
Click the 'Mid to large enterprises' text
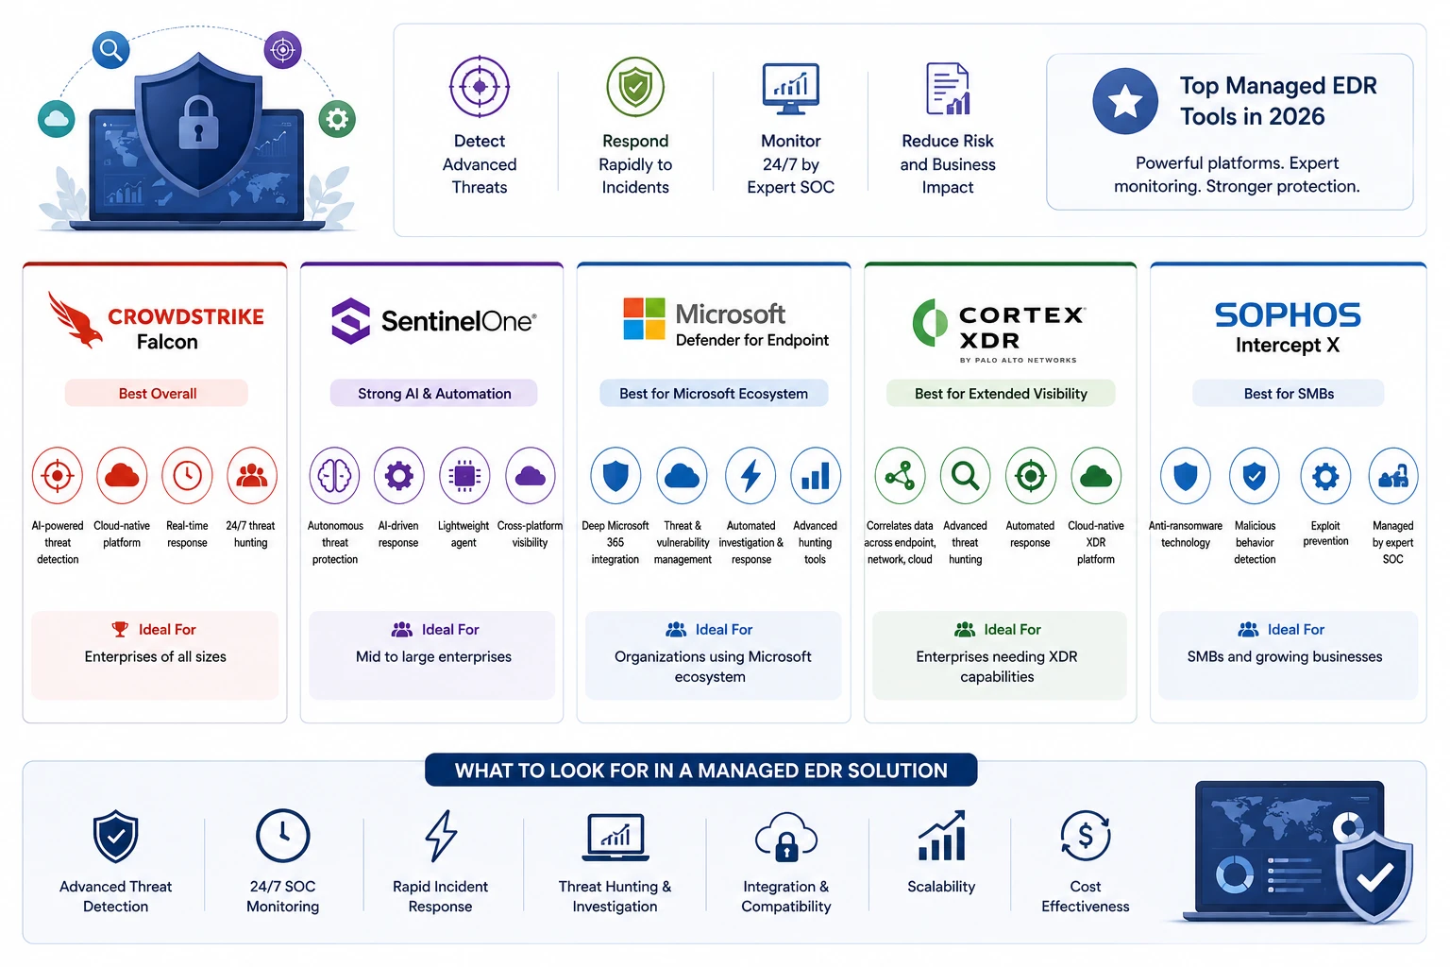pos(433,656)
